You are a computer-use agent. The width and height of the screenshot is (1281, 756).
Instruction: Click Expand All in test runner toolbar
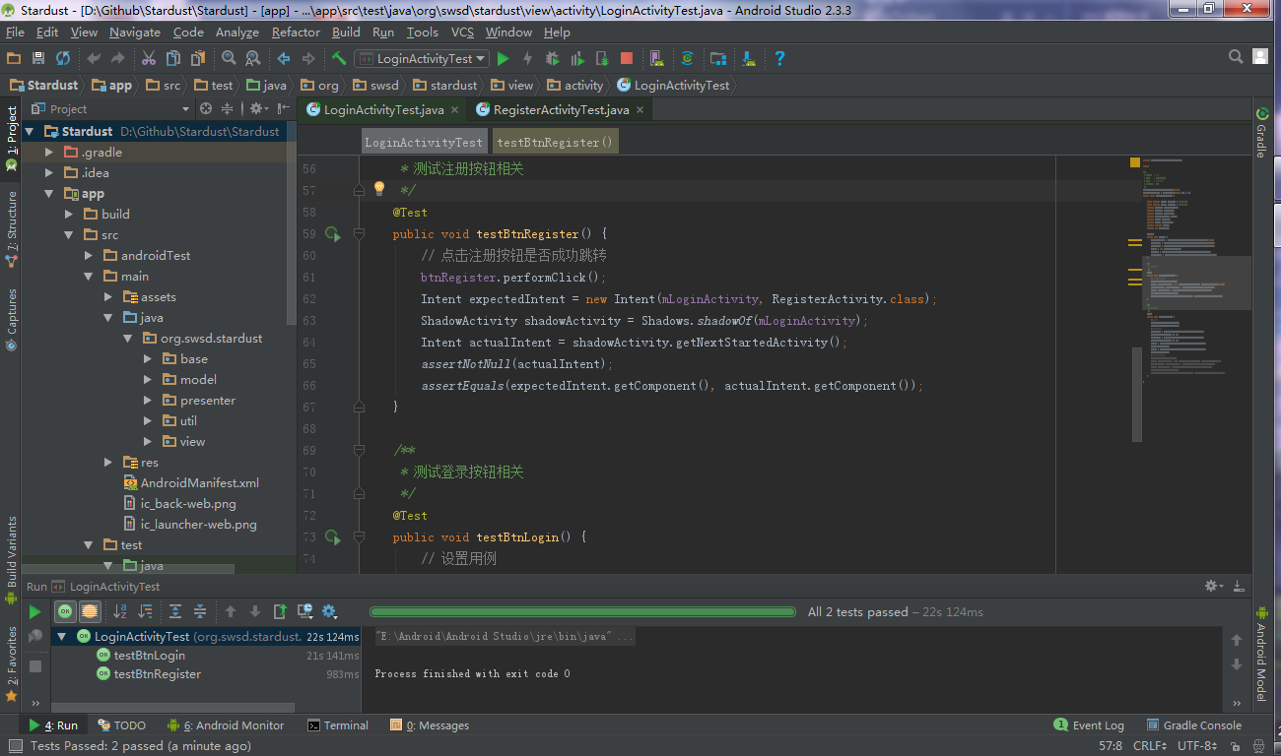click(175, 611)
